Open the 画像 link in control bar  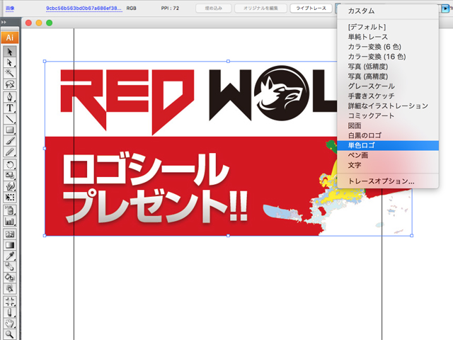[10, 8]
